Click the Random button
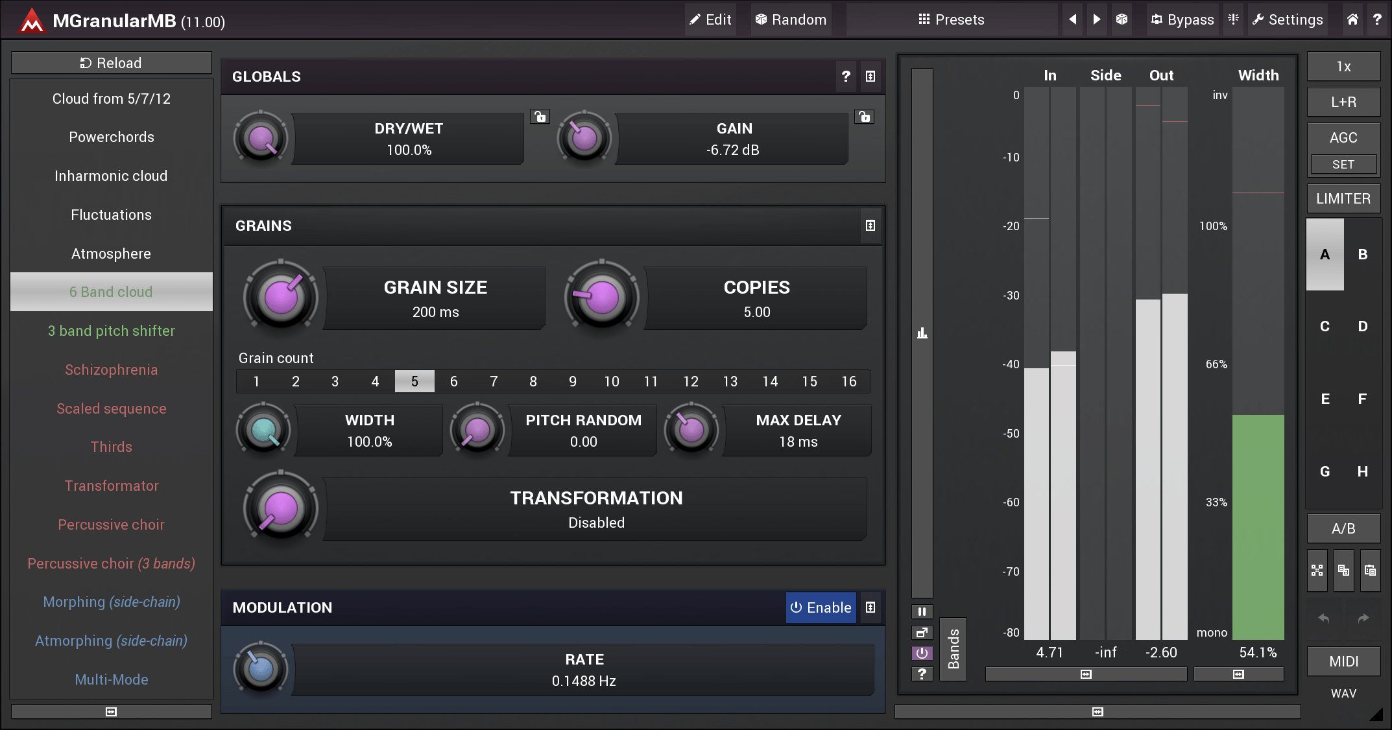 click(x=791, y=19)
